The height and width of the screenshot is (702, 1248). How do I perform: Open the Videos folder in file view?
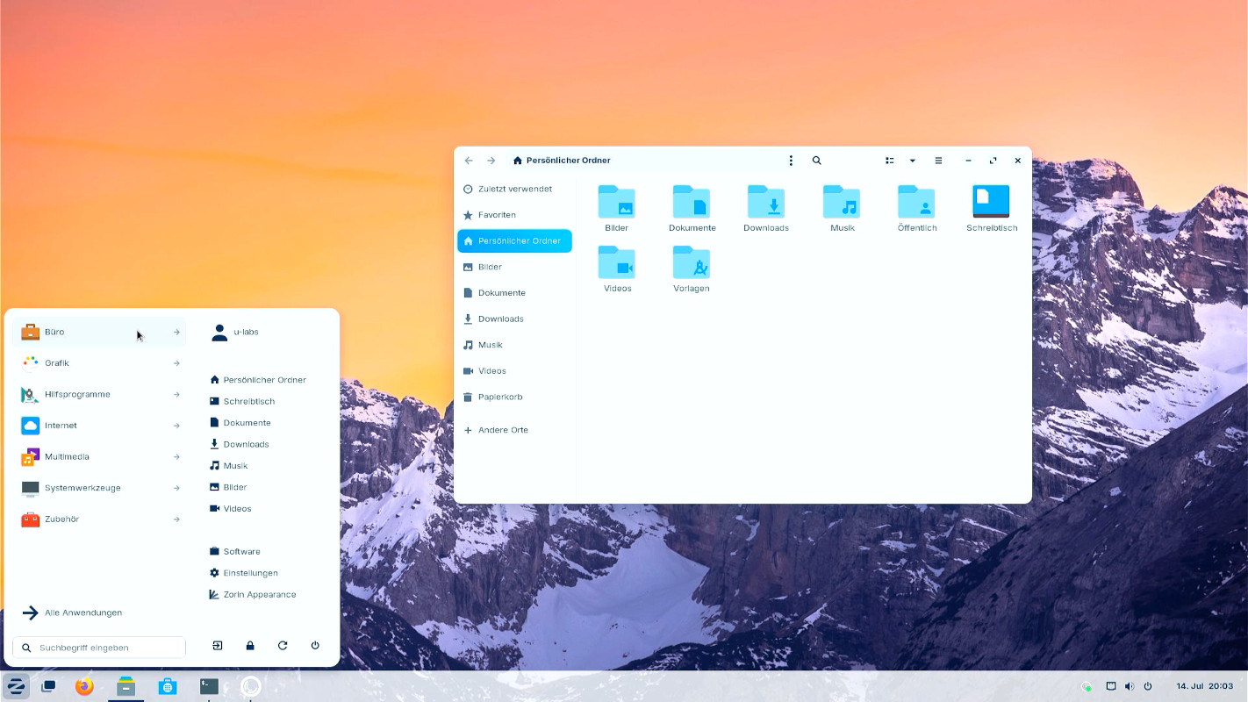[x=617, y=263]
